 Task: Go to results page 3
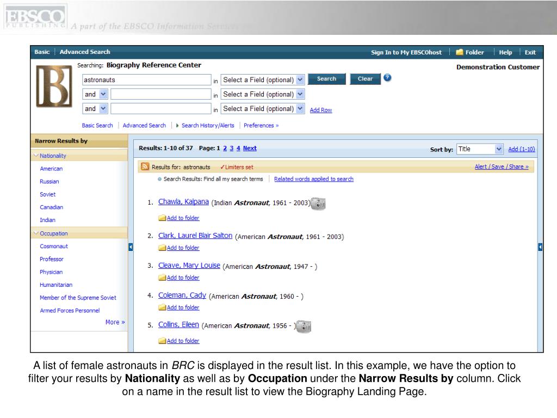(232, 148)
